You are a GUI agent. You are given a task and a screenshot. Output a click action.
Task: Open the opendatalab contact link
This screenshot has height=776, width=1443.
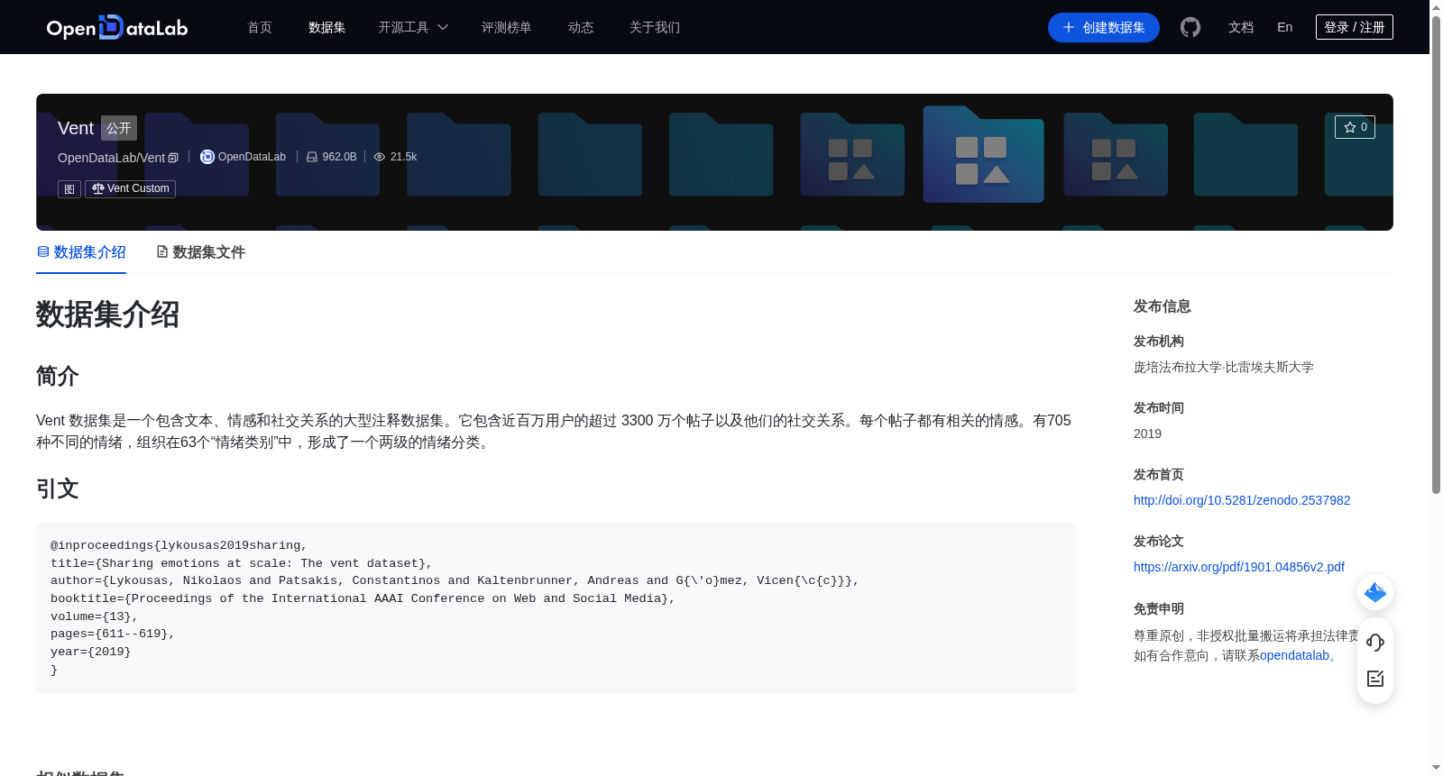[x=1294, y=655]
